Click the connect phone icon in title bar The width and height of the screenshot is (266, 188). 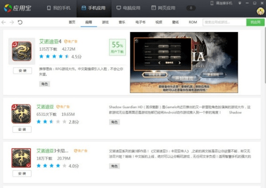(x=212, y=3)
